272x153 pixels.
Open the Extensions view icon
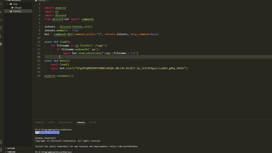1,28
